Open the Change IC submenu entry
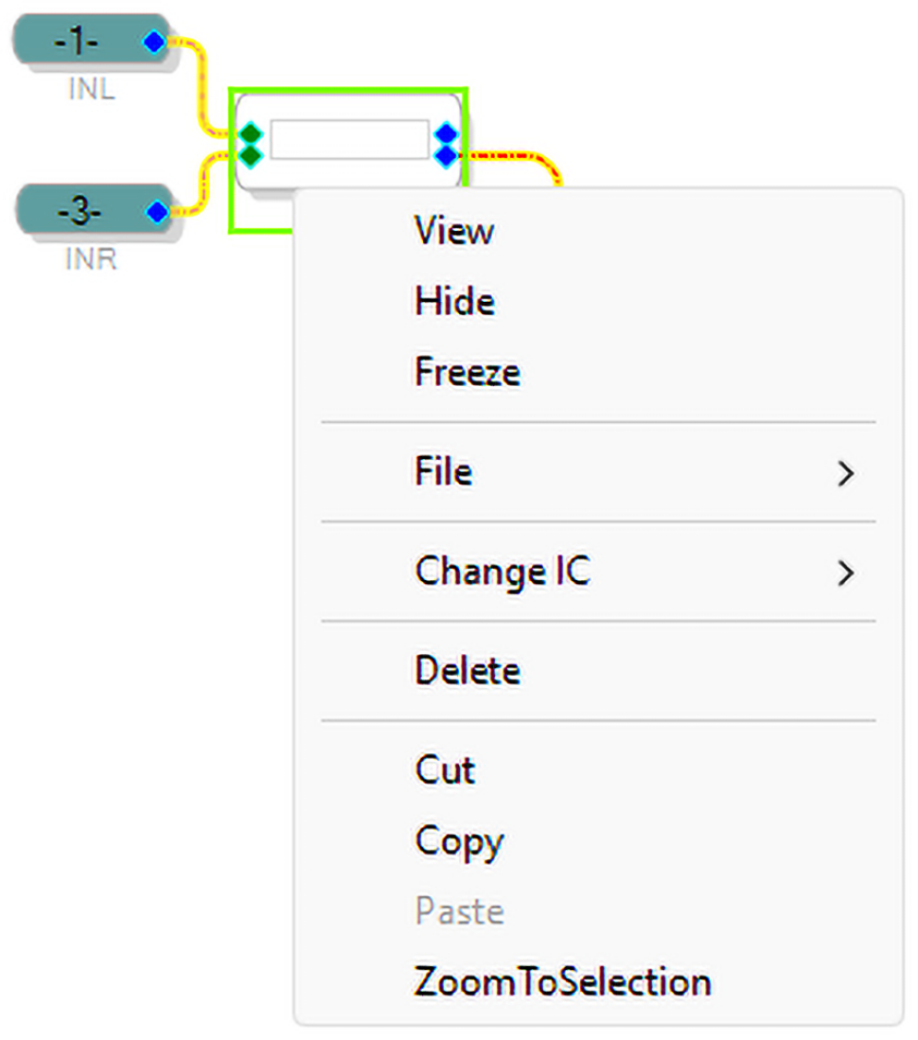This screenshot has width=918, height=1040. (502, 572)
